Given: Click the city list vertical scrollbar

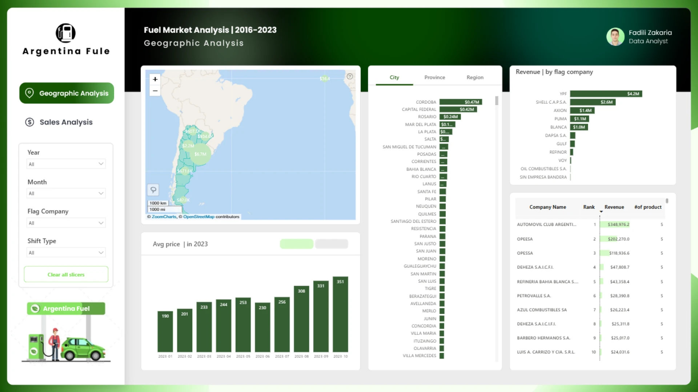Looking at the screenshot, I should [x=497, y=101].
